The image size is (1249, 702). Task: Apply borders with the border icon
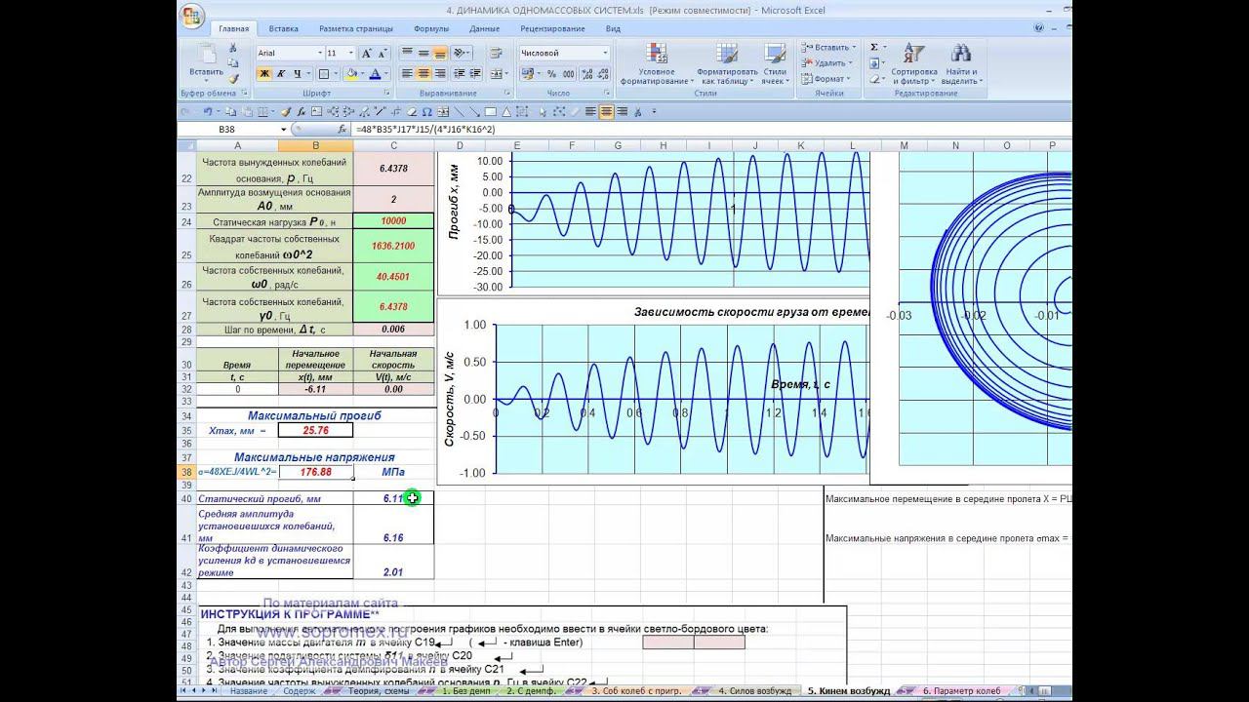[323, 74]
